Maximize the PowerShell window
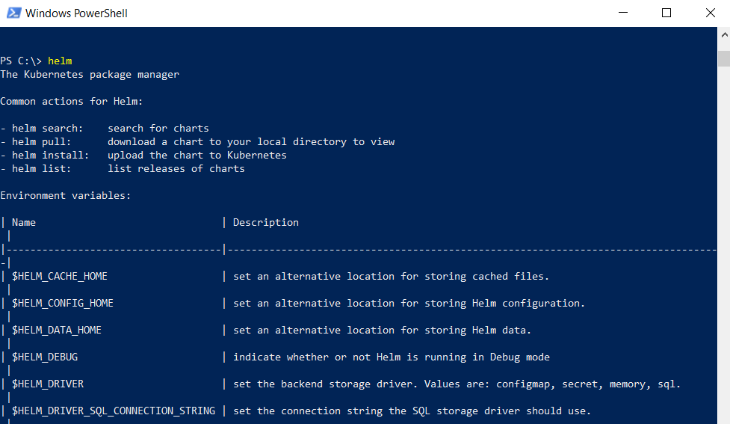The image size is (730, 424). coord(666,13)
